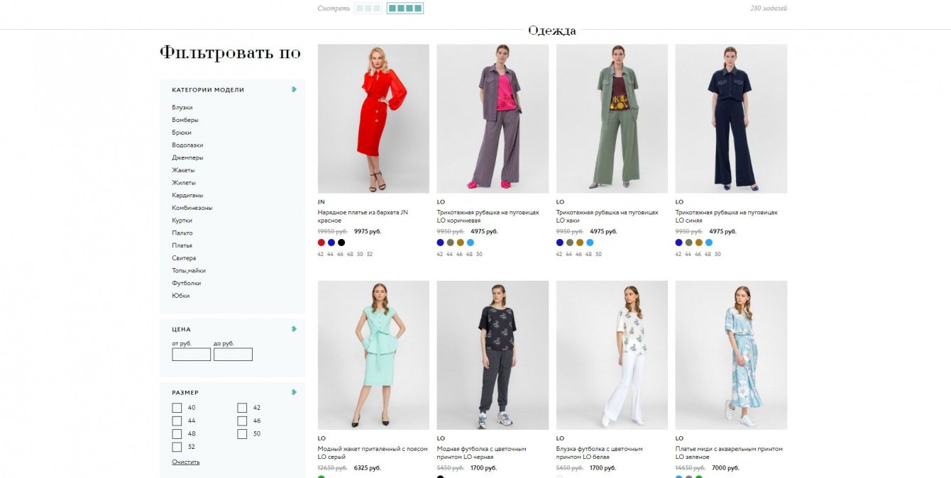Pick black color swatch on JN dress
951x478 pixels.
click(x=341, y=243)
